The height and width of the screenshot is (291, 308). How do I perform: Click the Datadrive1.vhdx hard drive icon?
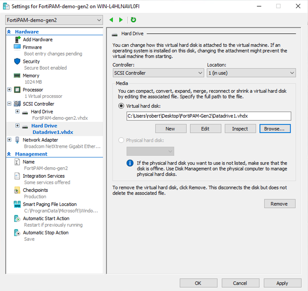click(x=25, y=127)
